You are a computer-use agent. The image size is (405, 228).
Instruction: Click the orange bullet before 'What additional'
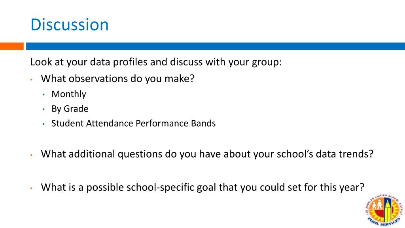pos(31,155)
